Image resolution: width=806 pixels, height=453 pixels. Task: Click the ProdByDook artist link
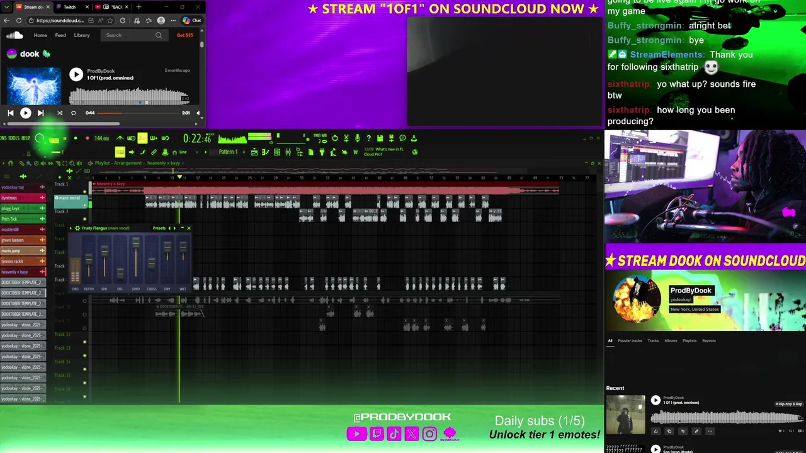click(x=101, y=71)
